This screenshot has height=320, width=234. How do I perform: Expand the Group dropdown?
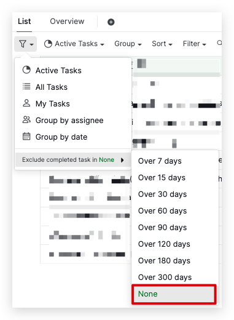coord(128,44)
